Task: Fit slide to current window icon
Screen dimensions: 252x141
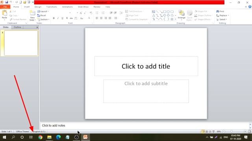Action: pos(249,132)
